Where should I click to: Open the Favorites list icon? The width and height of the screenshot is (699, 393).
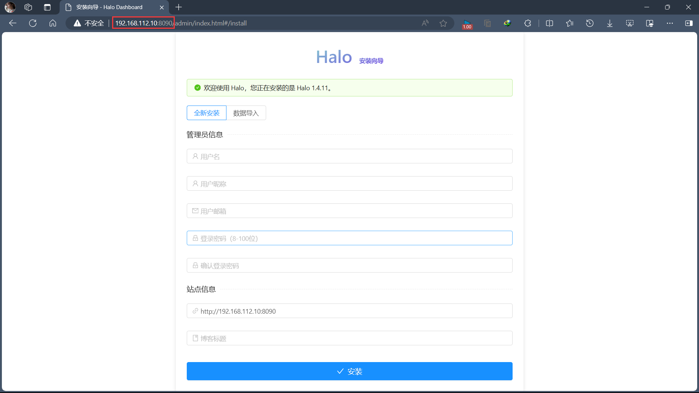tap(570, 23)
